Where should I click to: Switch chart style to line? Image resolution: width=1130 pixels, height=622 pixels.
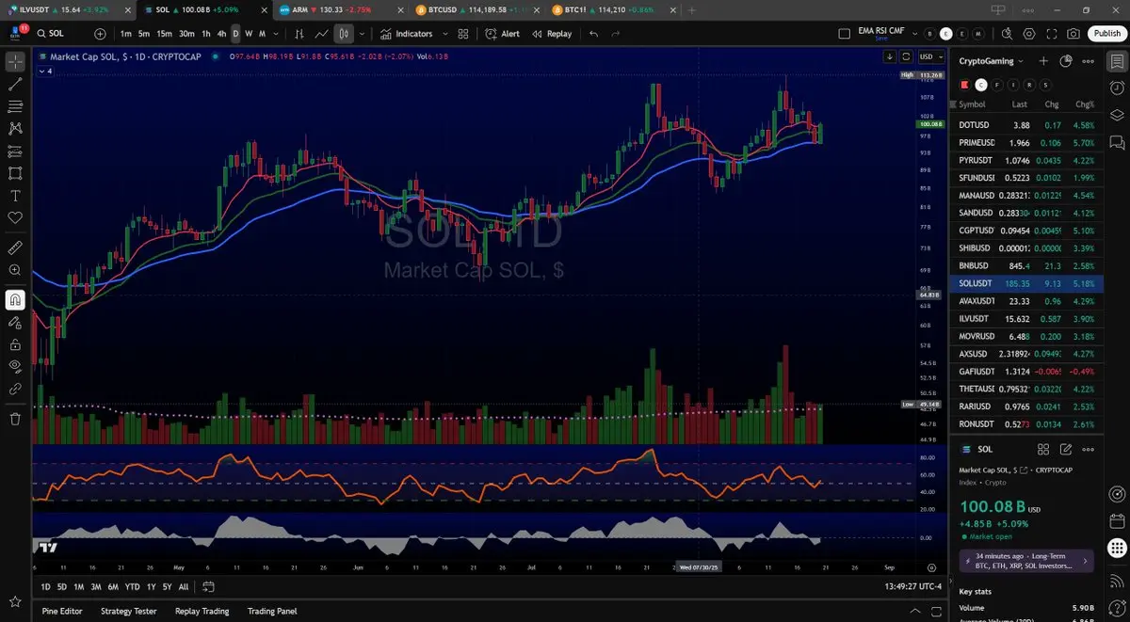322,34
